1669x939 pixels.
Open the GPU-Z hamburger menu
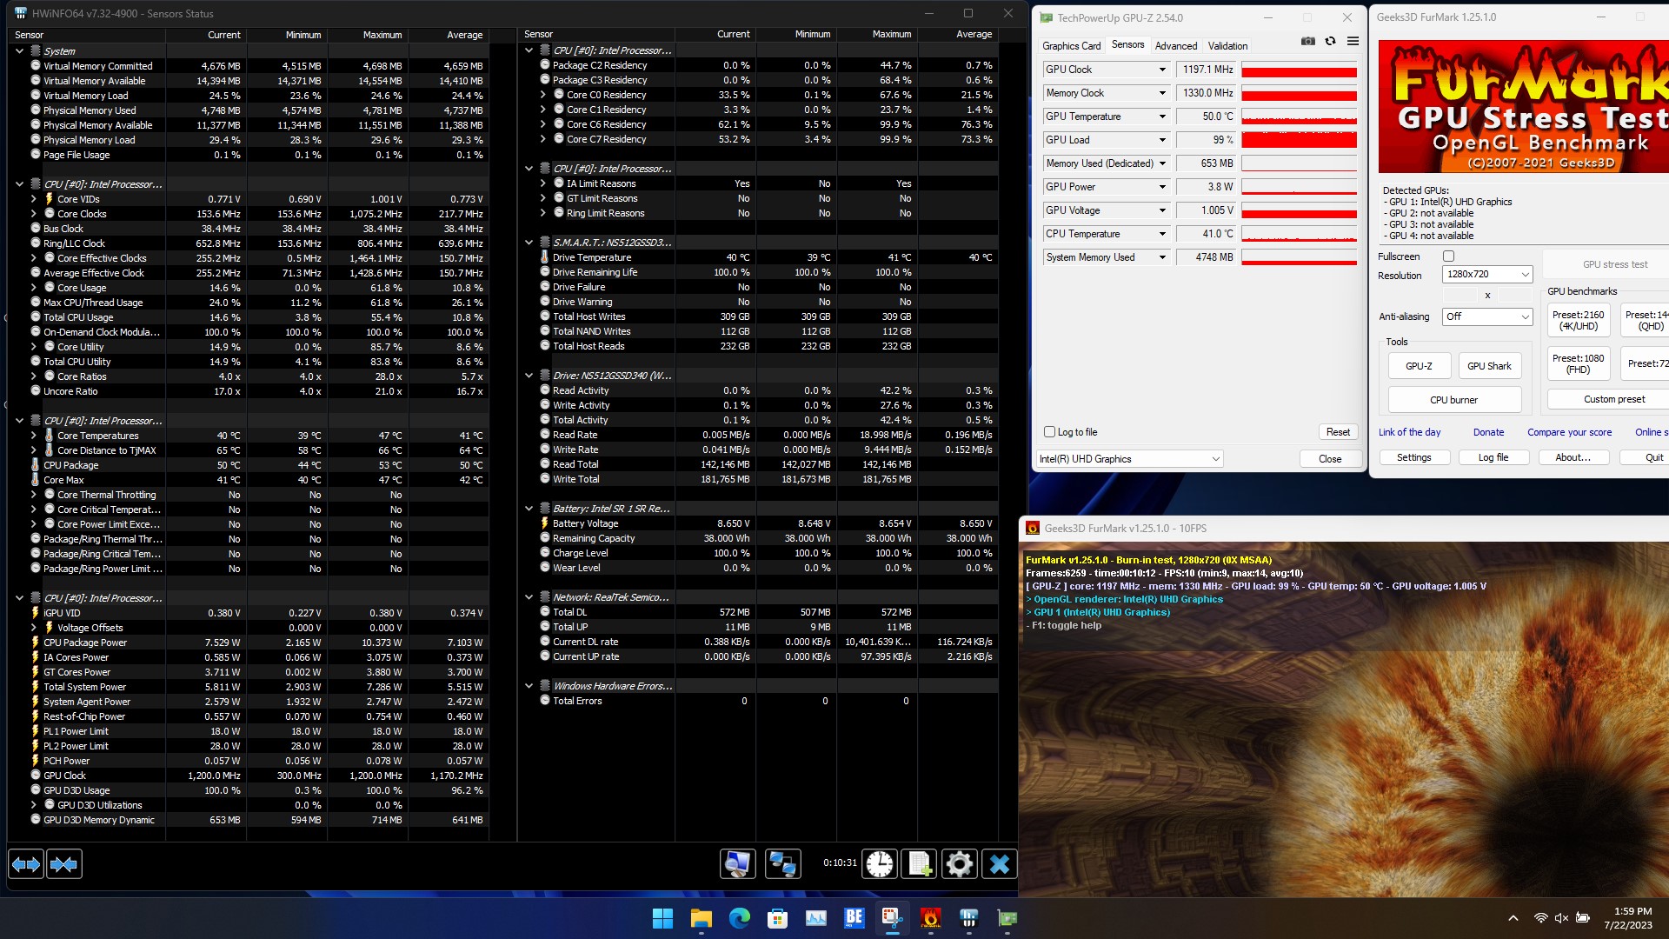point(1353,41)
